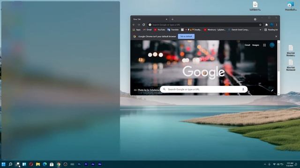Open the Chrome extensions puzzle icon

pyautogui.click(x=266, y=25)
